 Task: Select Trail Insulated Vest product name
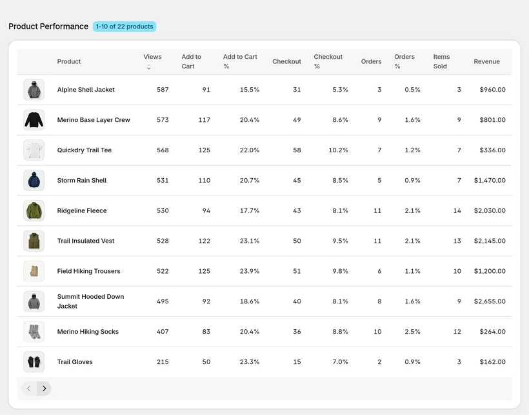[86, 241]
